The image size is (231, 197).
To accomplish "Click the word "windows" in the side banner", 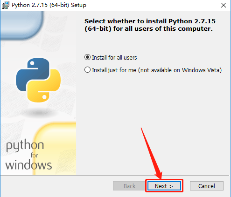I will 28,165.
